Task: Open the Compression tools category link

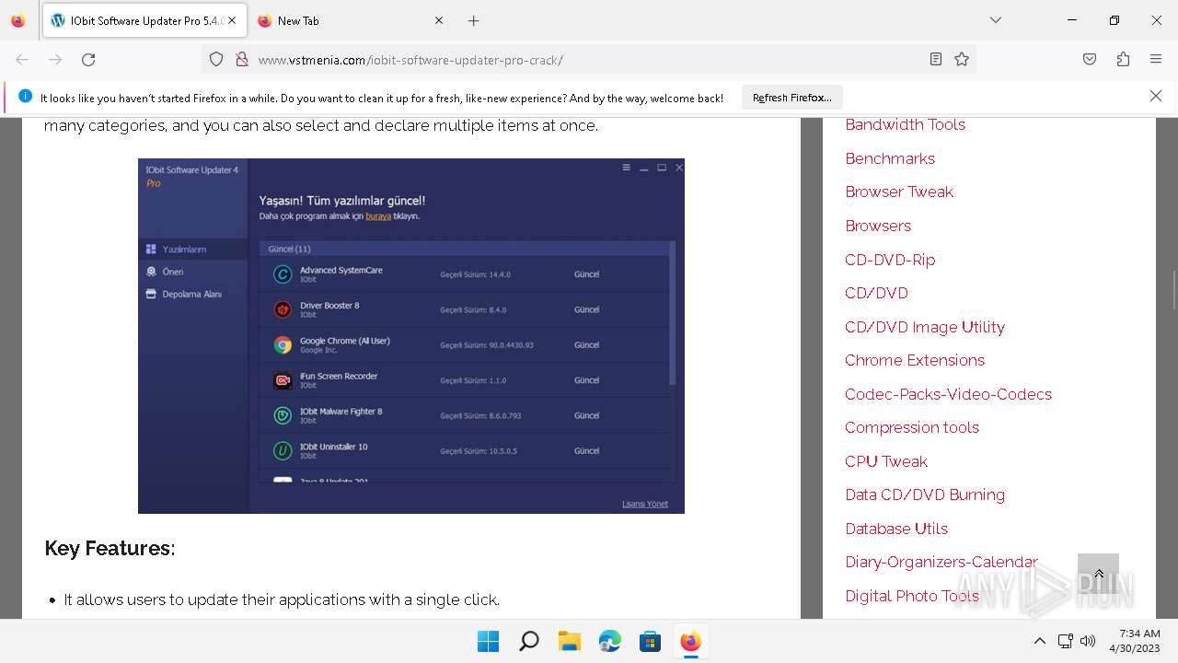Action: pyautogui.click(x=912, y=427)
